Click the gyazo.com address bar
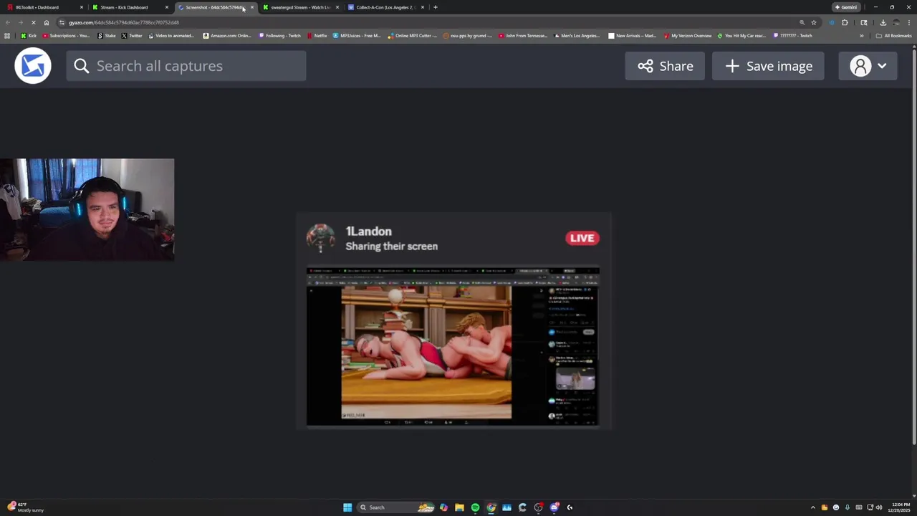 coord(423,22)
